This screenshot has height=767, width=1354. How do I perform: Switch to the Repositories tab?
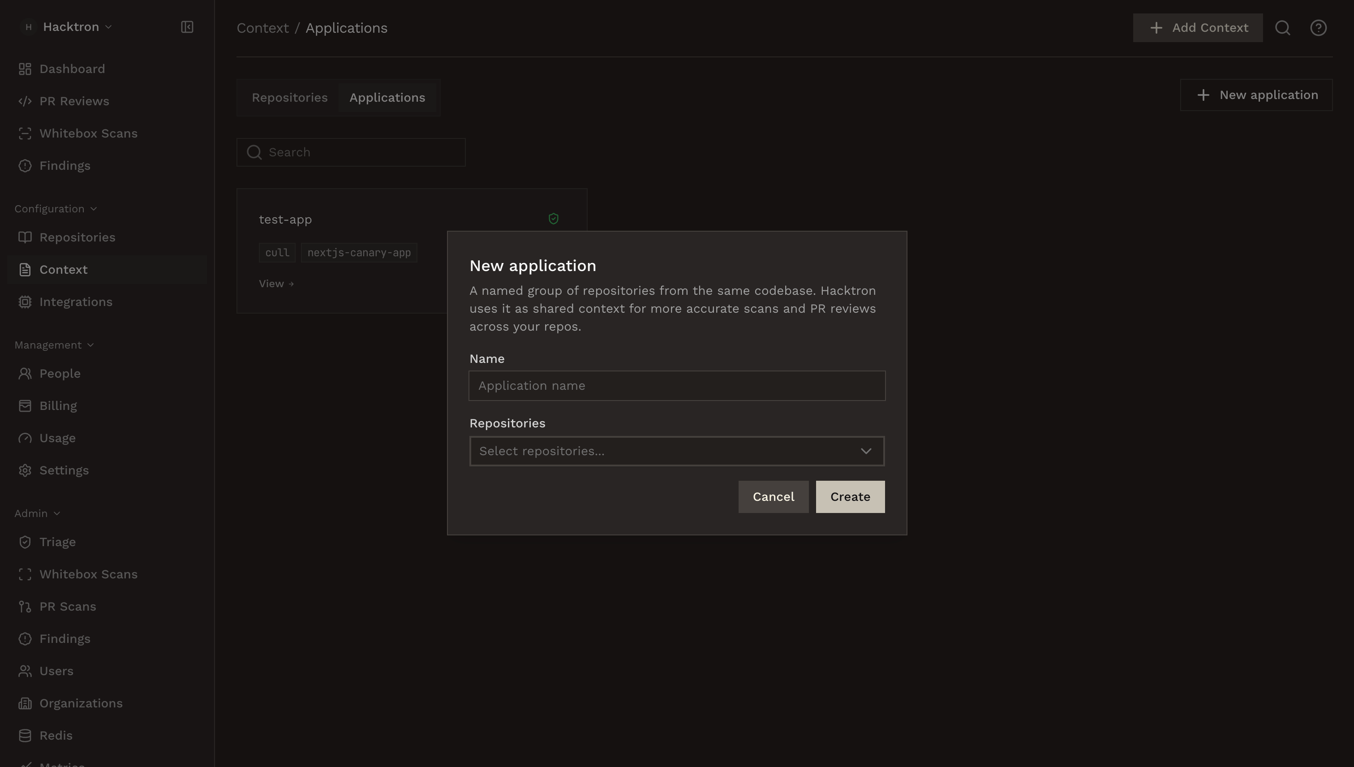pyautogui.click(x=289, y=98)
